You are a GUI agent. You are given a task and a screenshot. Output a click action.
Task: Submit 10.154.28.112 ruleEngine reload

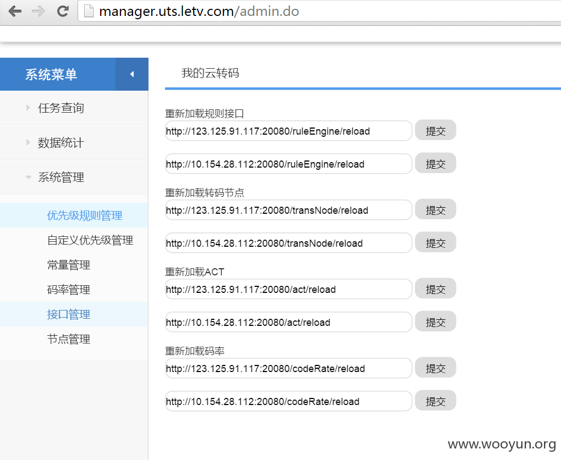436,163
